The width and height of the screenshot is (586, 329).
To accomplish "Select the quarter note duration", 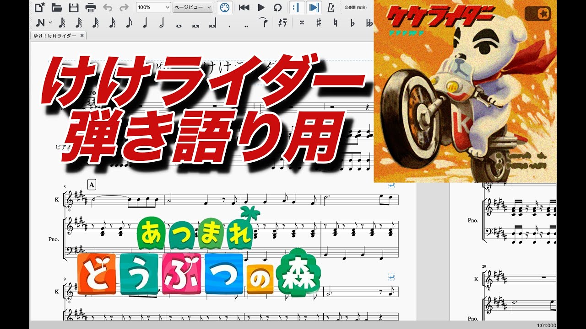I will (x=145, y=23).
